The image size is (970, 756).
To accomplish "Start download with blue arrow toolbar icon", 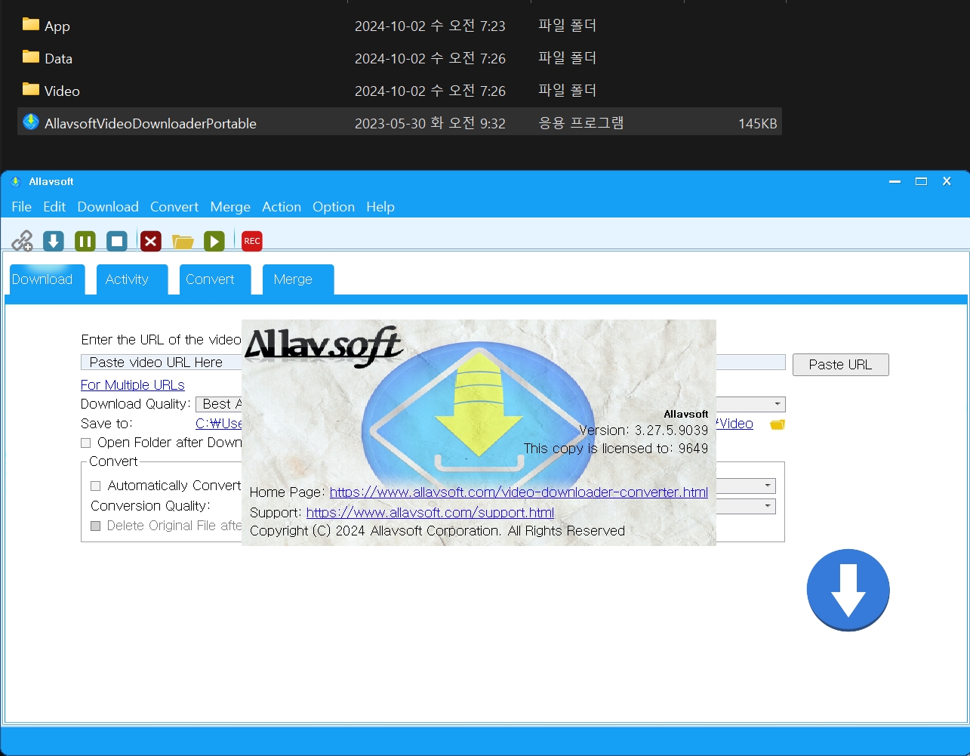I will tap(53, 241).
